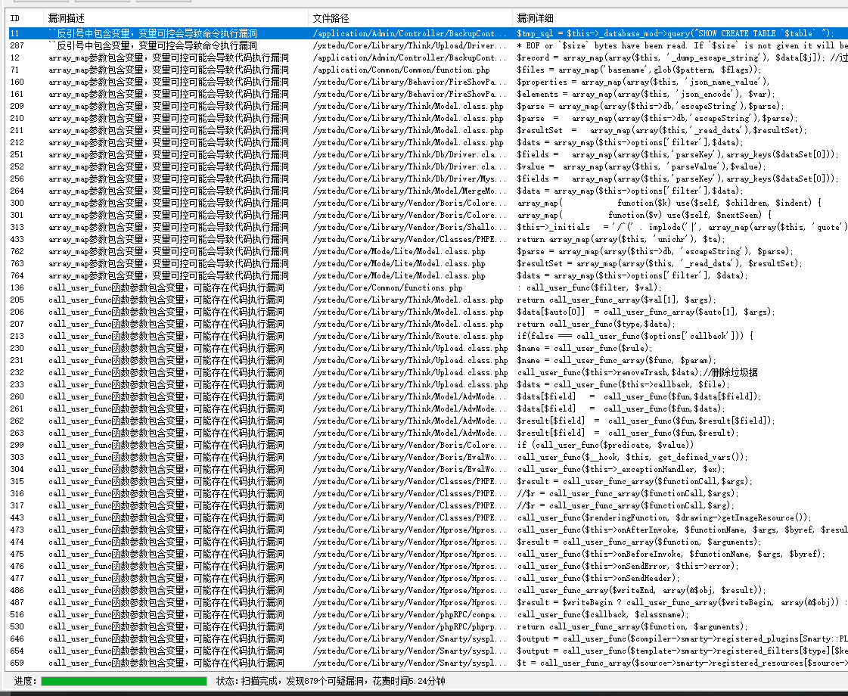Select the row with ID 160
Viewport: 848px width, 696px height.
(x=428, y=82)
